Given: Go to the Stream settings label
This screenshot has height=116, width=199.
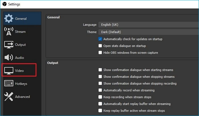Looking at the screenshot, I should [x=20, y=32].
